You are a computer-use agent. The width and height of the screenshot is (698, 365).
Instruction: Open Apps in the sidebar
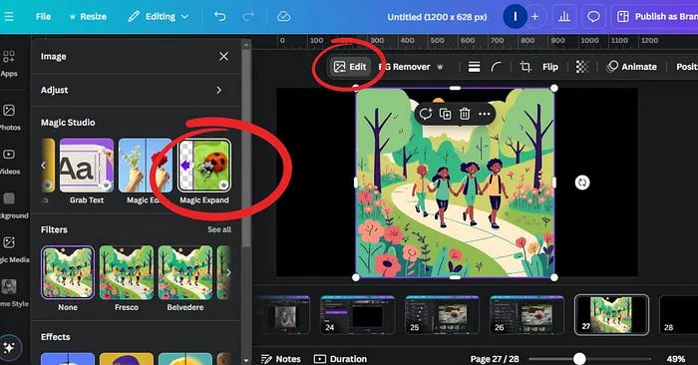click(8, 64)
